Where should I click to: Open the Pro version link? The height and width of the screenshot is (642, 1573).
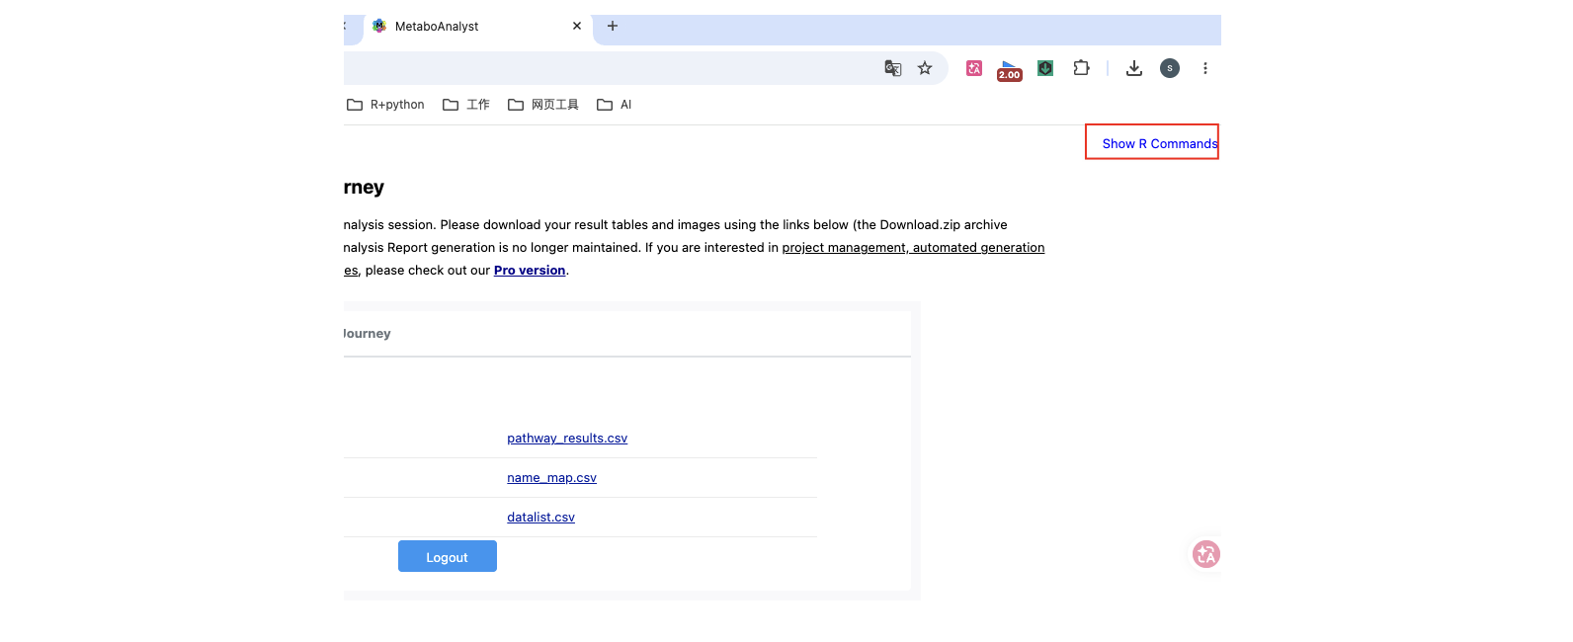(x=530, y=271)
